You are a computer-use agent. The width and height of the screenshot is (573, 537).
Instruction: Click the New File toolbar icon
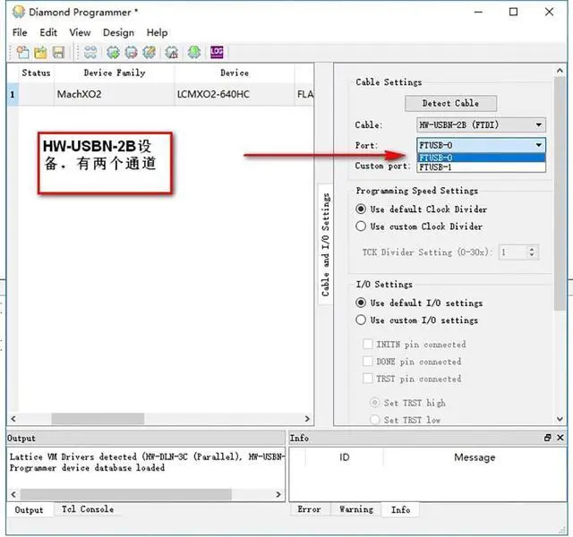[x=22, y=53]
